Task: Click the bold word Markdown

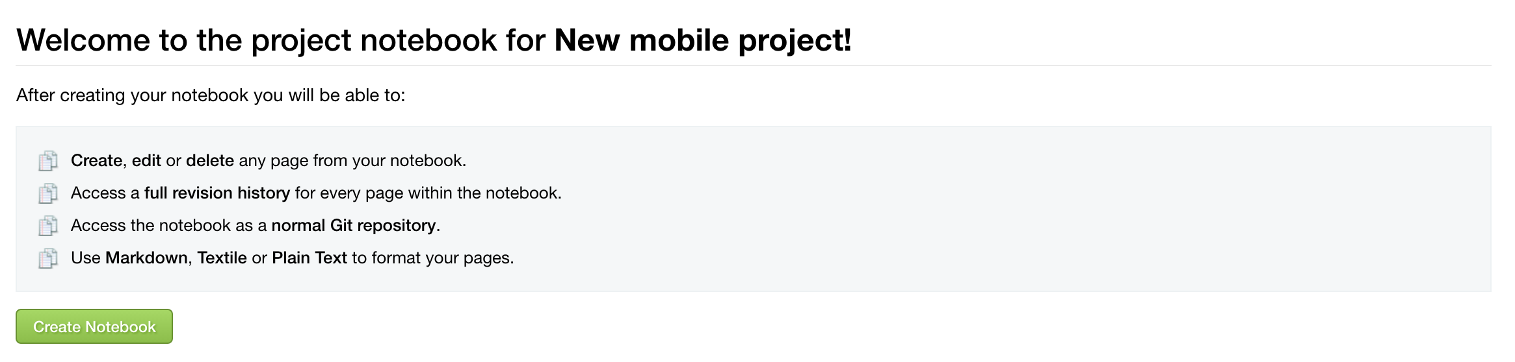Action: pos(147,258)
